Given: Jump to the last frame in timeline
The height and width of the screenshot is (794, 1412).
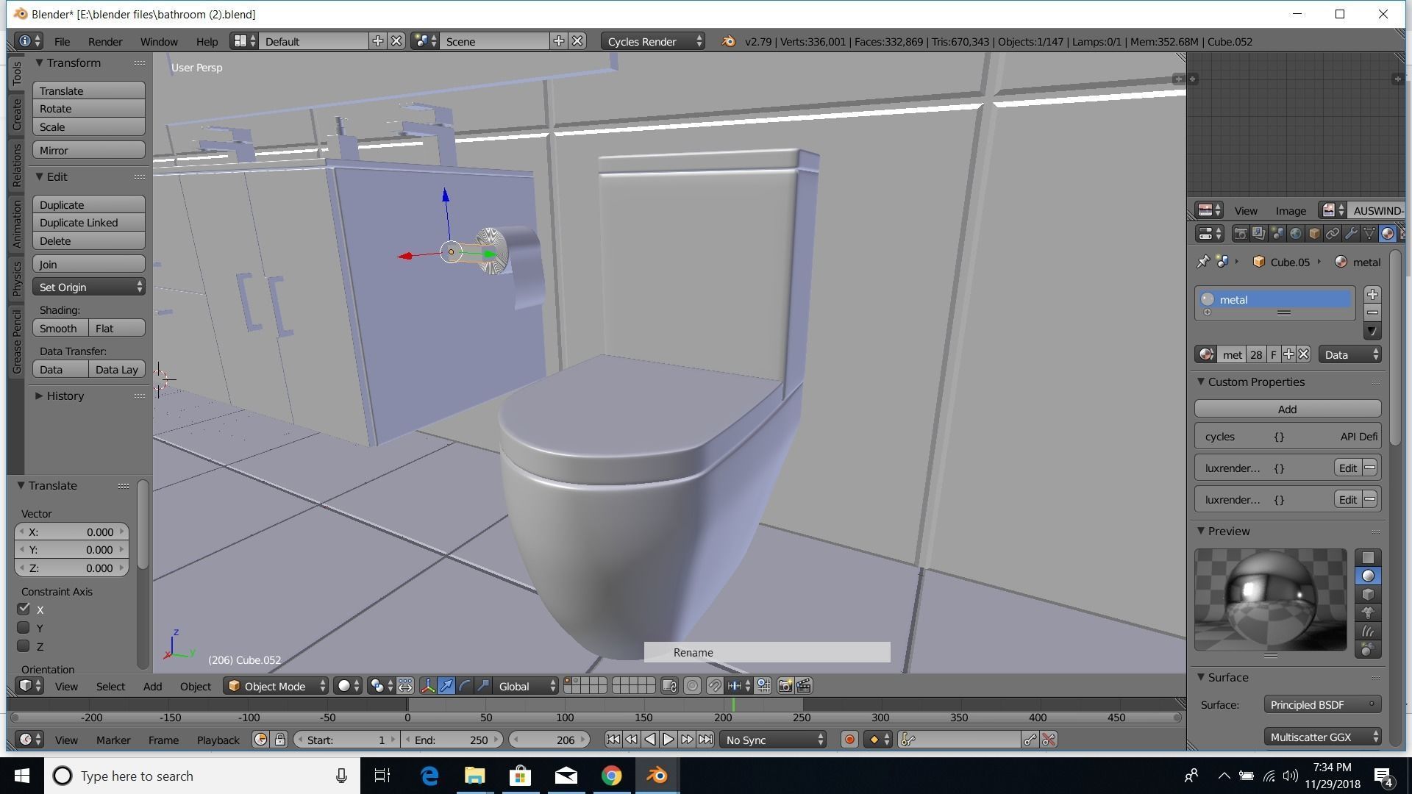Looking at the screenshot, I should click(705, 740).
